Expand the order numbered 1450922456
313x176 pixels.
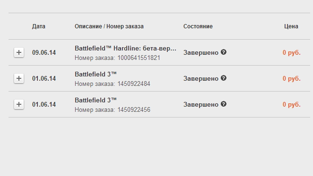[x=19, y=104]
